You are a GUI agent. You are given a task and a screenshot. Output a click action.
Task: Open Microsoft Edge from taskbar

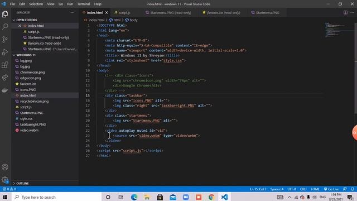134,197
